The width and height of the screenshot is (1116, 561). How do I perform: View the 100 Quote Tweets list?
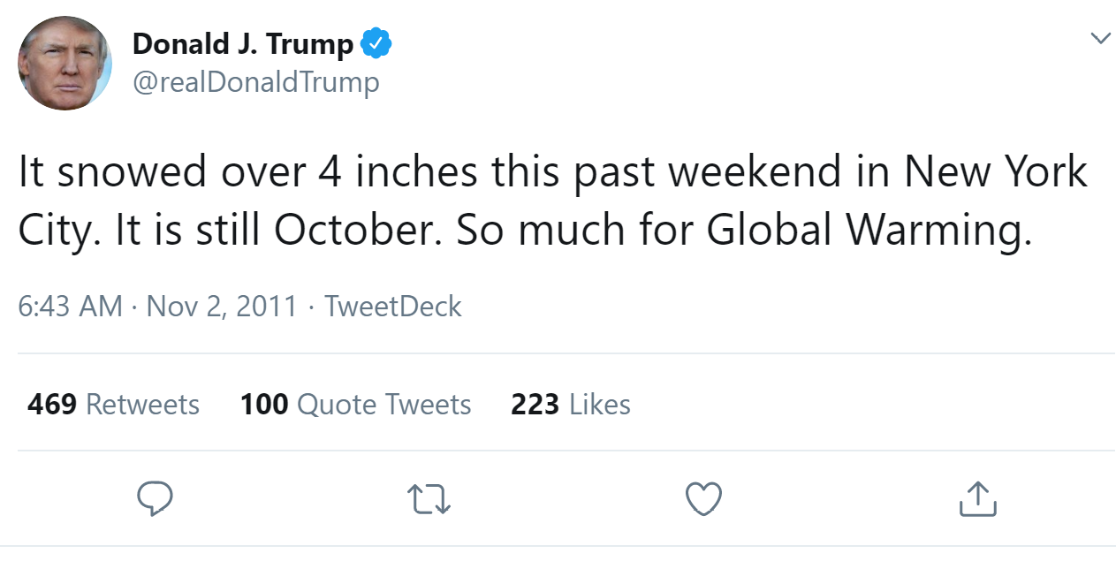point(355,405)
